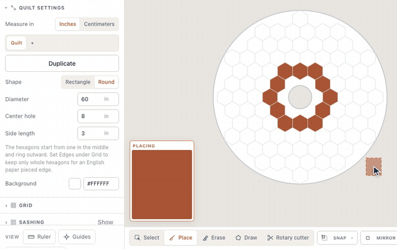This screenshot has width=397, height=249.
Task: Click the rust Placing fabric swatch
Action: [162, 185]
